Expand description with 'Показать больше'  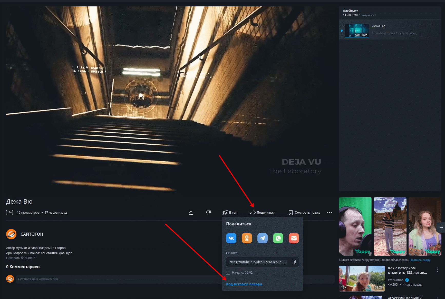click(21, 258)
